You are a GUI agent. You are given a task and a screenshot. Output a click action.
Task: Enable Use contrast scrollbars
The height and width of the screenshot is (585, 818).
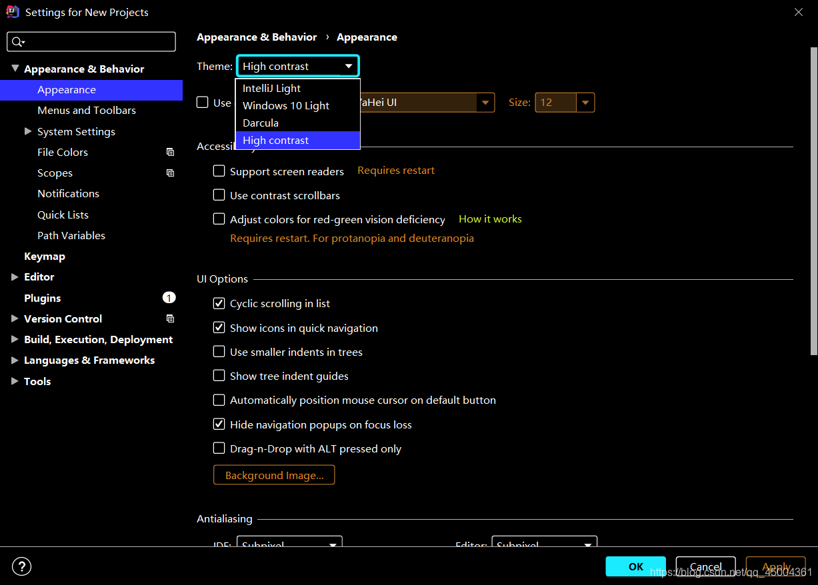(219, 195)
